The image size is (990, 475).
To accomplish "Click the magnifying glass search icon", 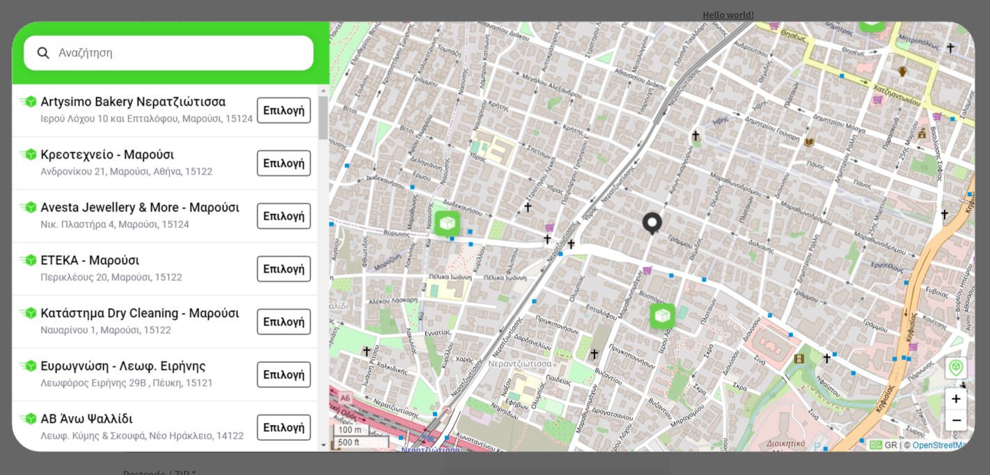I will coord(43,53).
